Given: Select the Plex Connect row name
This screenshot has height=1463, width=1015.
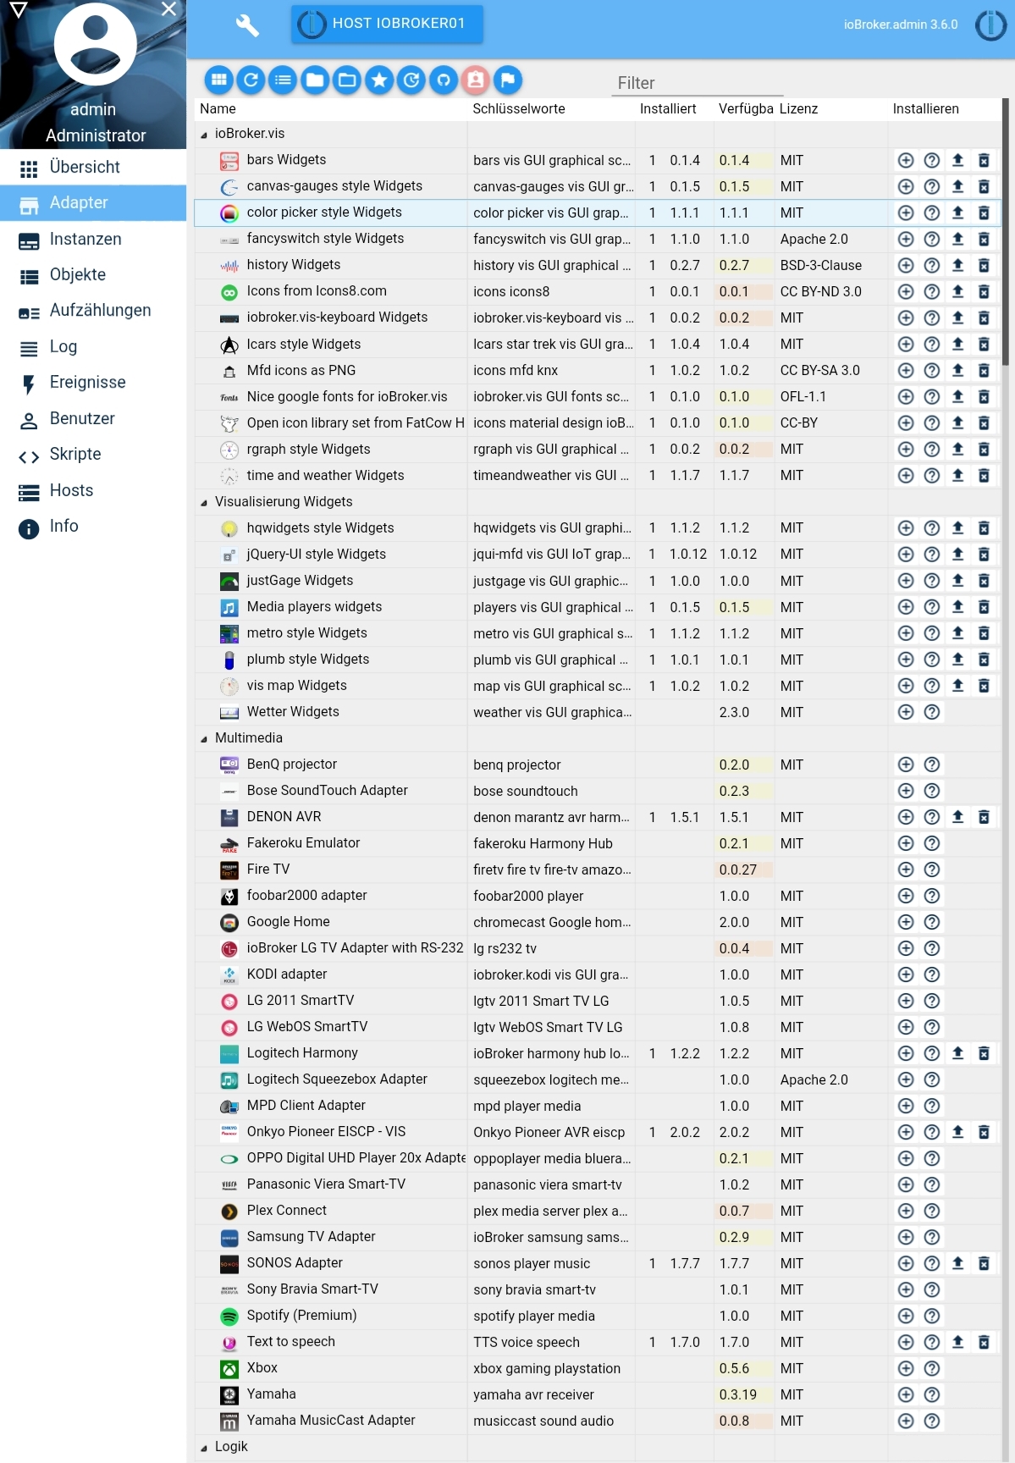Looking at the screenshot, I should tap(286, 1211).
